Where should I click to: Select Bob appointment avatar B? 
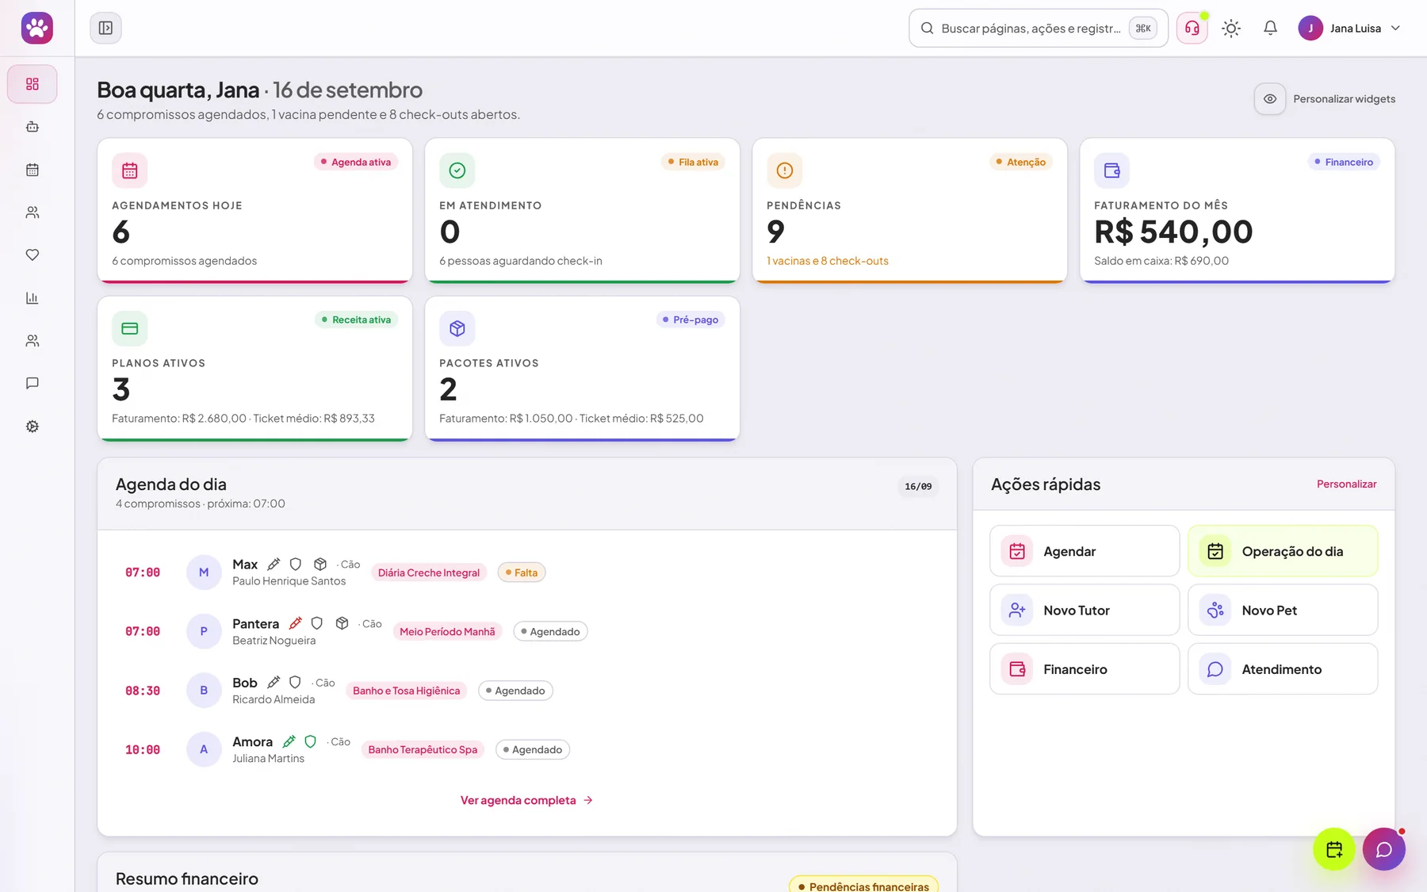204,691
